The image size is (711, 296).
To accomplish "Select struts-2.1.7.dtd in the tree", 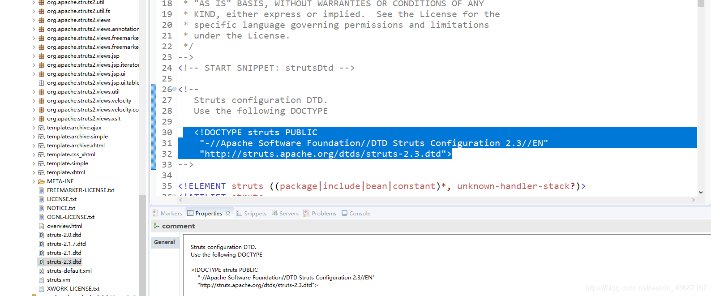I will [x=66, y=244].
